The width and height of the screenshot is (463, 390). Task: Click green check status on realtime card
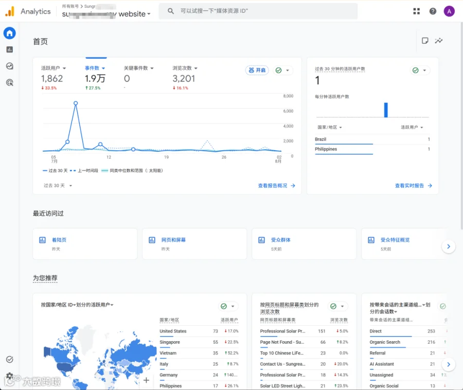click(x=416, y=70)
